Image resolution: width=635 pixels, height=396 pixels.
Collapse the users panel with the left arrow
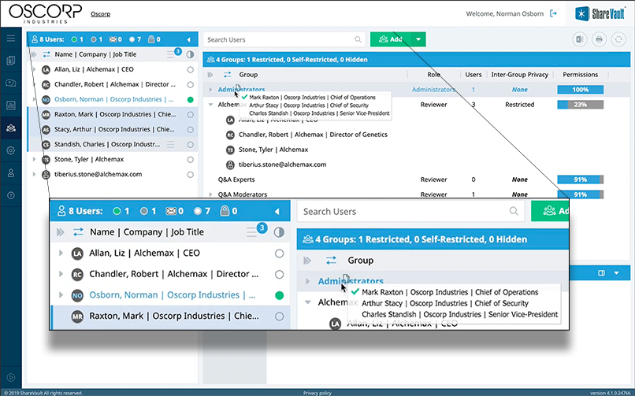(x=189, y=39)
